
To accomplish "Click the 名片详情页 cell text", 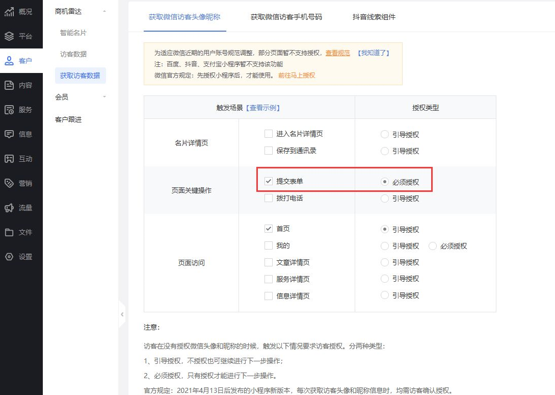I will tap(192, 143).
